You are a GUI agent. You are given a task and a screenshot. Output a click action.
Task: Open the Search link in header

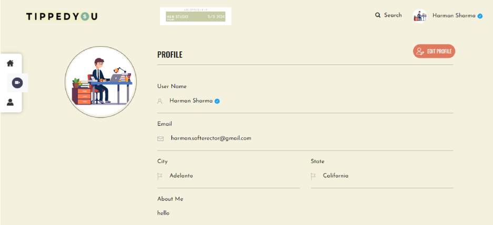[x=393, y=15]
